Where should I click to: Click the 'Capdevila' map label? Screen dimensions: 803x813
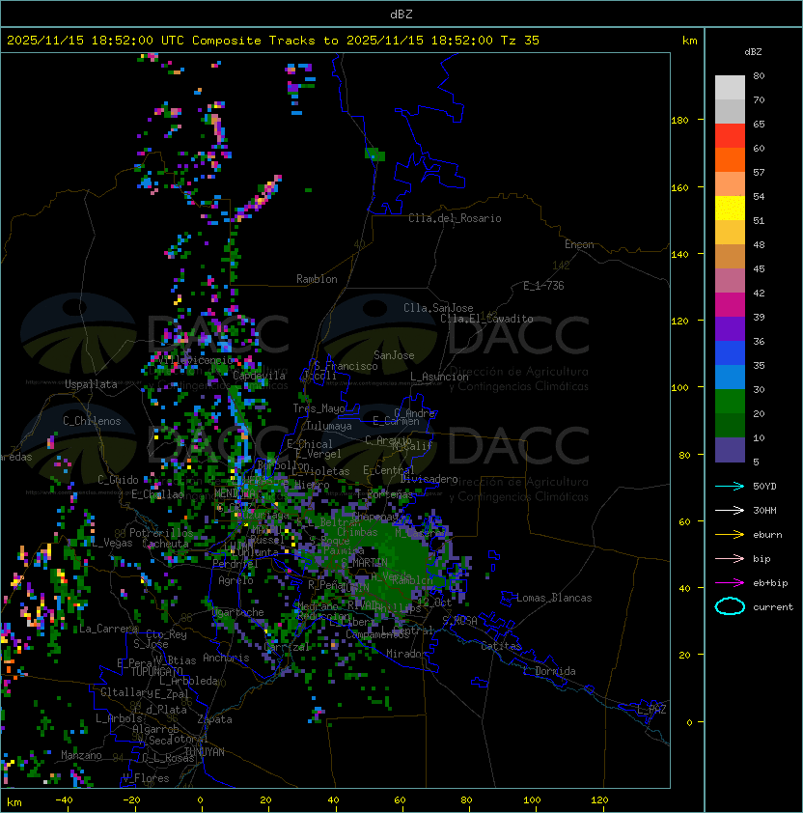(259, 376)
